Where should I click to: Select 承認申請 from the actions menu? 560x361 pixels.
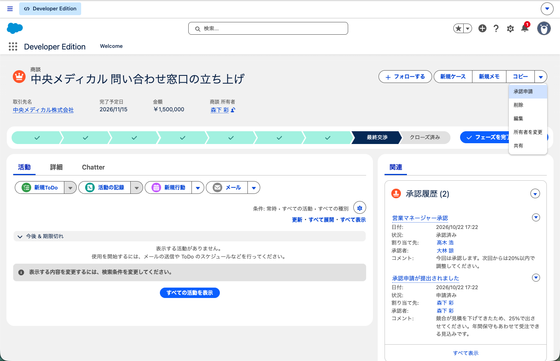528,91
